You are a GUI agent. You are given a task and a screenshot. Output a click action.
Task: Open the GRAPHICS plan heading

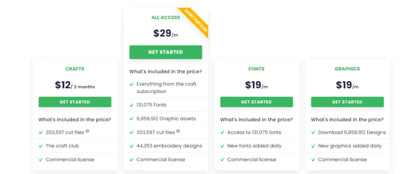(x=347, y=69)
